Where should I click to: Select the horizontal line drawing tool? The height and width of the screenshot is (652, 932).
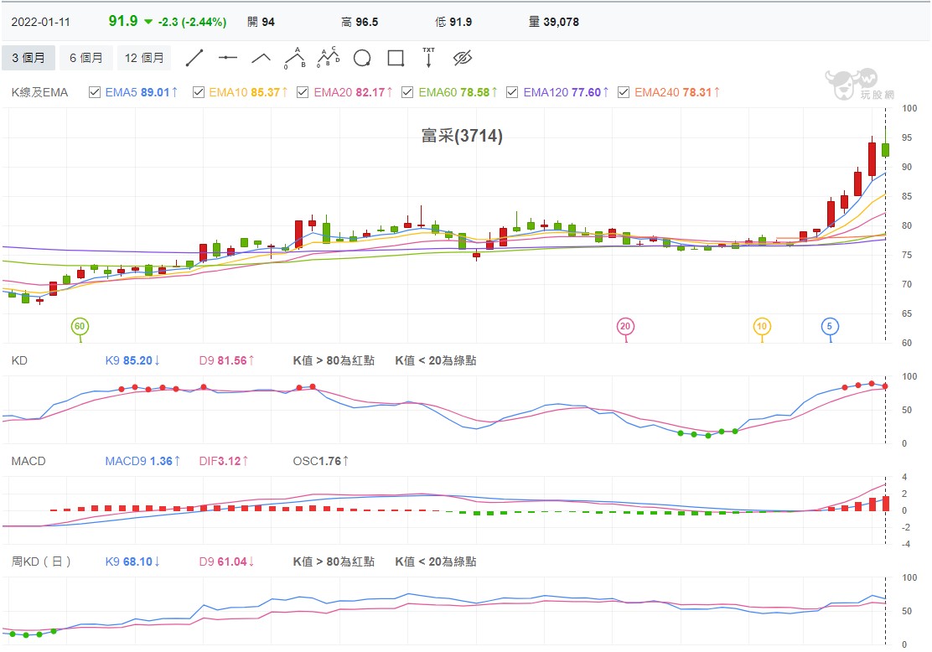click(228, 58)
